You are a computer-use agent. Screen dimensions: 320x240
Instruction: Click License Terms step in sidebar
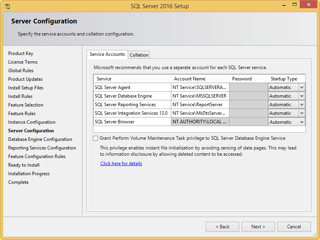23,62
